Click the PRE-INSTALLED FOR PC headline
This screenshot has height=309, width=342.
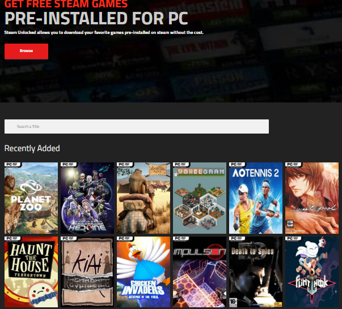pyautogui.click(x=96, y=18)
